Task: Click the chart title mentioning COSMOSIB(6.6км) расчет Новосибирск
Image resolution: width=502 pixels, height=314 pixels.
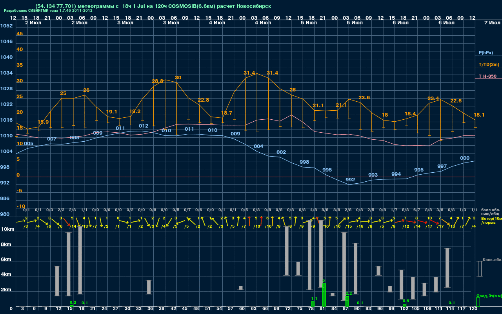Action: (x=153, y=6)
